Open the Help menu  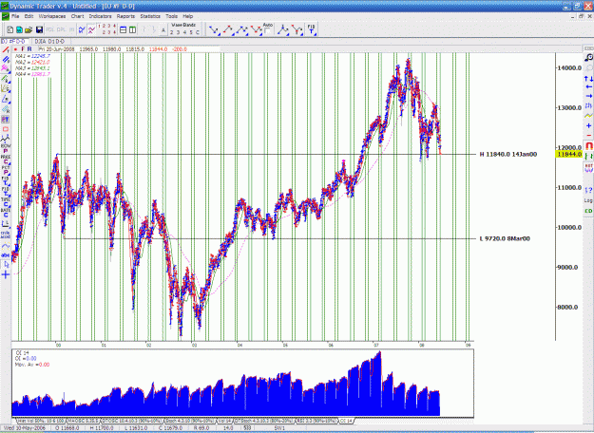pyautogui.click(x=188, y=16)
